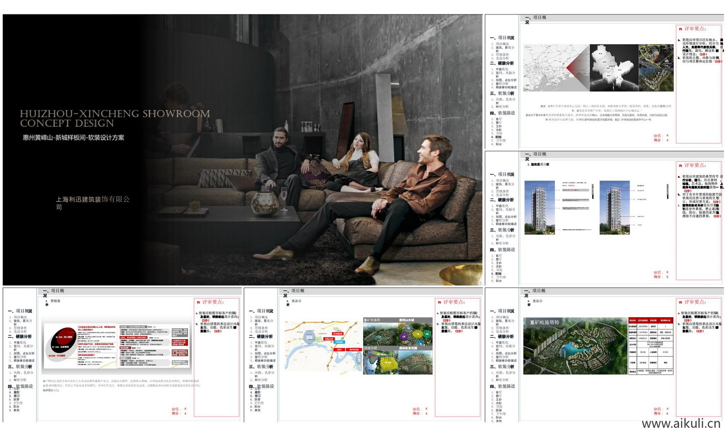Click the red comparison table in bottom-right slide
Viewport: 726px width, 436px height.
650,346
